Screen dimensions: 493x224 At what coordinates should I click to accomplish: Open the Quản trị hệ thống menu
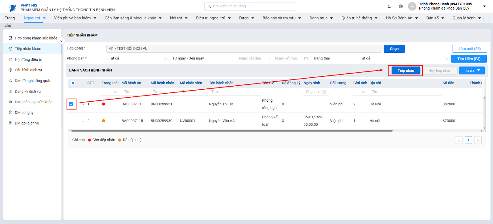coord(360,18)
